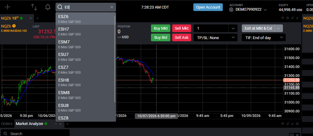Image resolution: width=313 pixels, height=136 pixels.
Task: Select ESM7 from the search results
Action: pyautogui.click(x=85, y=44)
